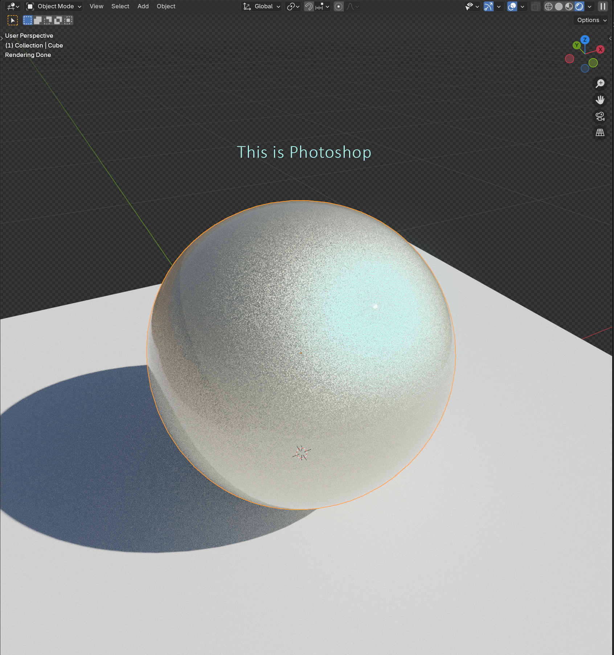Viewport: 614px width, 655px height.
Task: Switch to Rendered viewport shading
Action: pyautogui.click(x=579, y=7)
